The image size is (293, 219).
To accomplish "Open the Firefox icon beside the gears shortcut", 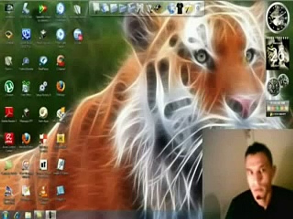I will (x=61, y=86).
